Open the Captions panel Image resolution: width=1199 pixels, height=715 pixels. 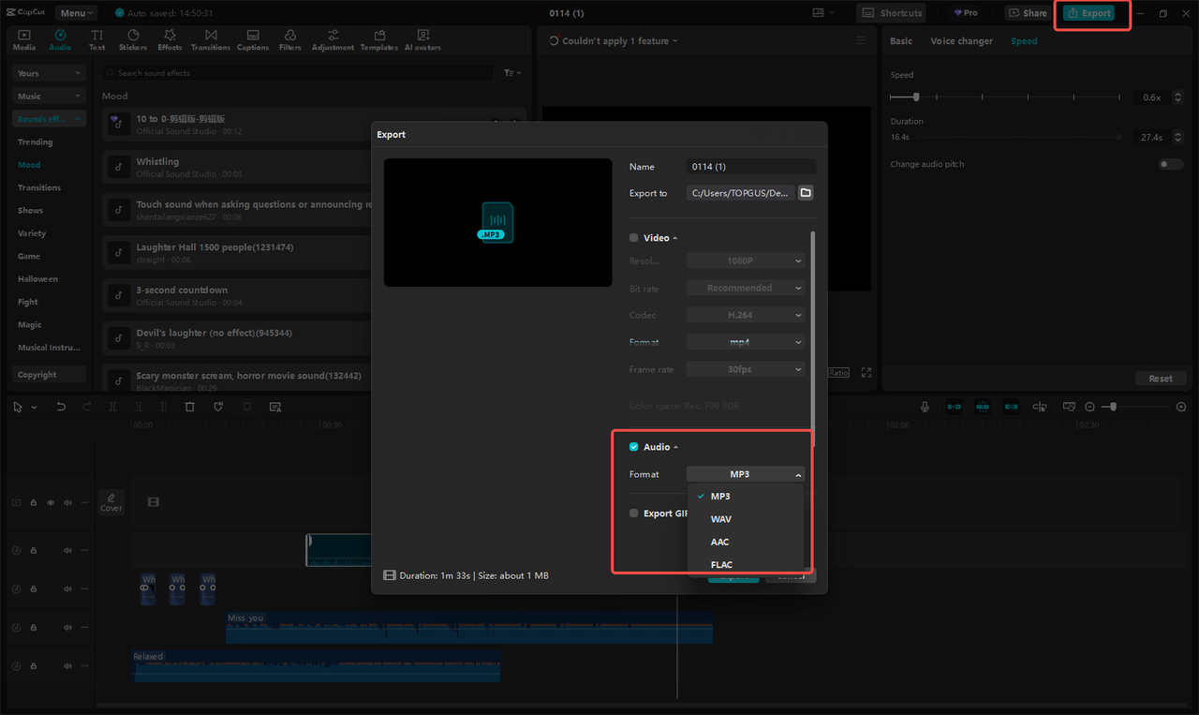(x=252, y=38)
